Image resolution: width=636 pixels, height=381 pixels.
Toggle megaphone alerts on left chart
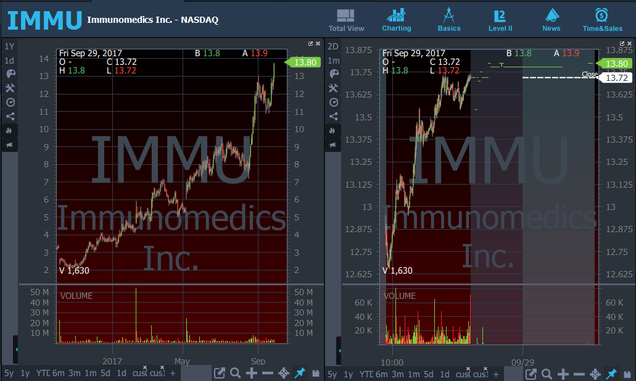[x=9, y=145]
